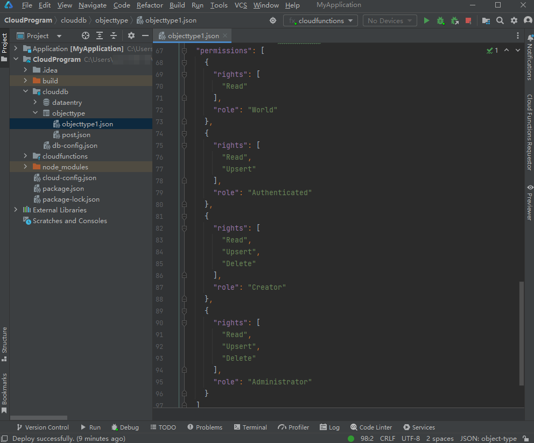534x443 pixels.
Task: Expand the .idea folder
Action: pos(25,70)
